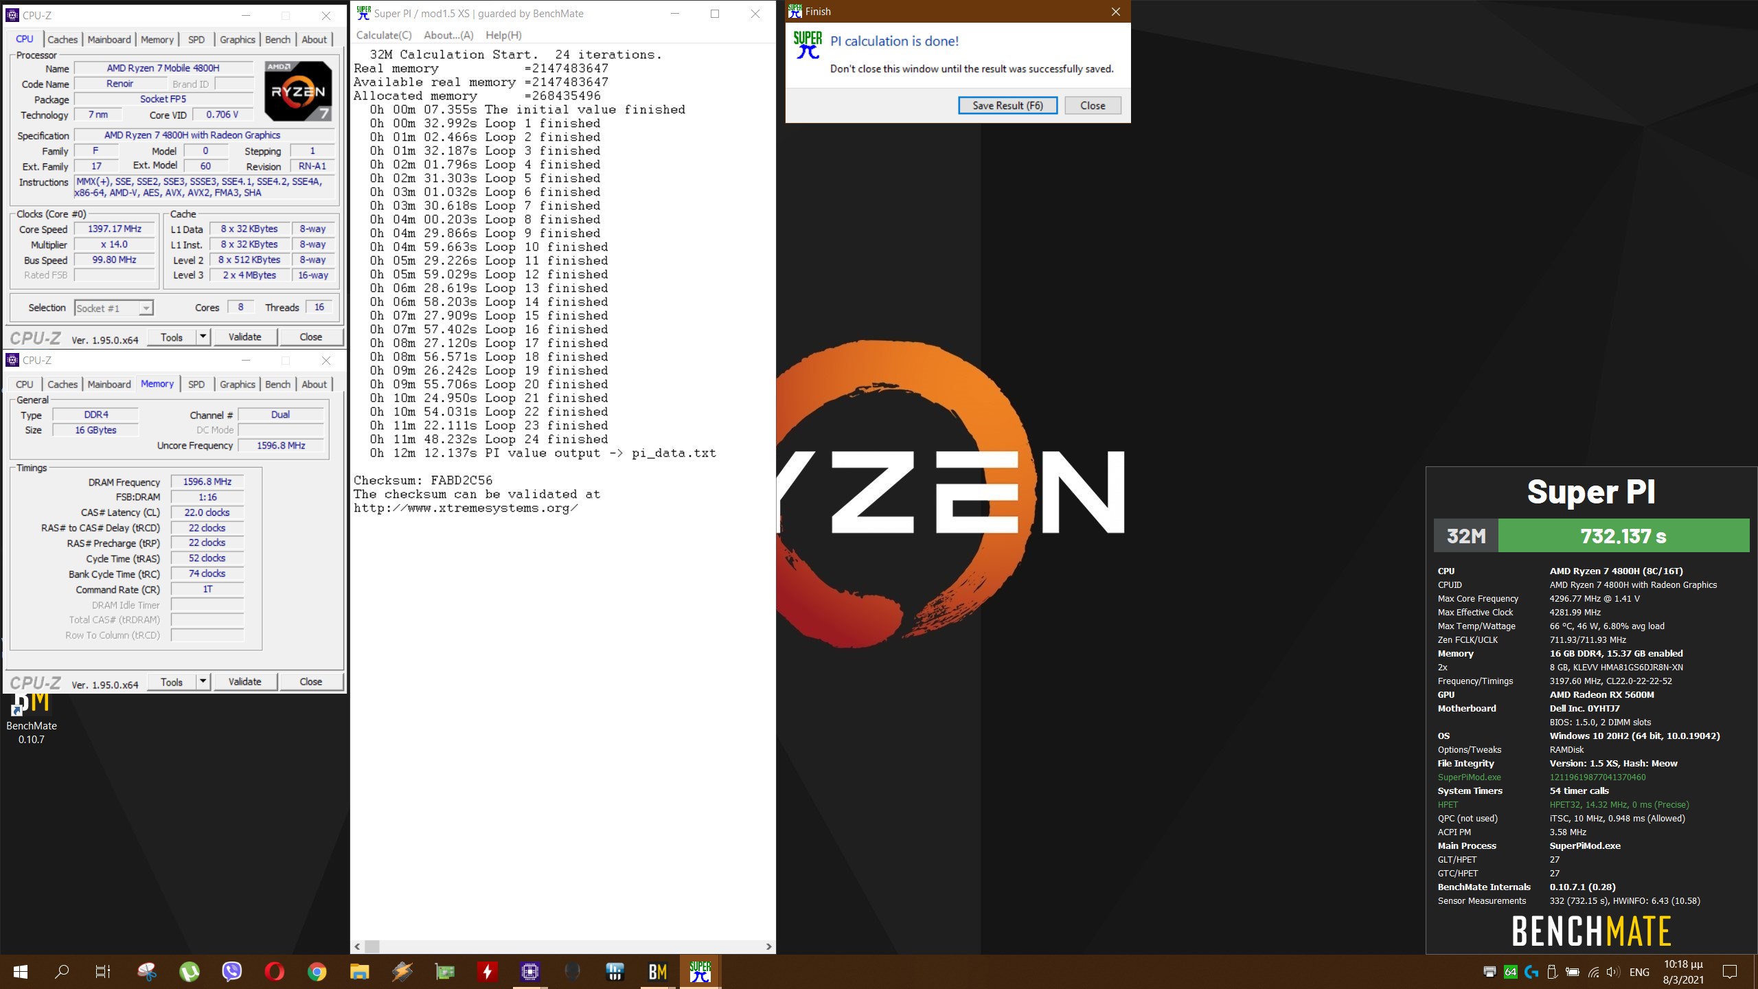Image resolution: width=1758 pixels, height=989 pixels.
Task: Open the red lightning bolt taskbar app
Action: coord(488,972)
